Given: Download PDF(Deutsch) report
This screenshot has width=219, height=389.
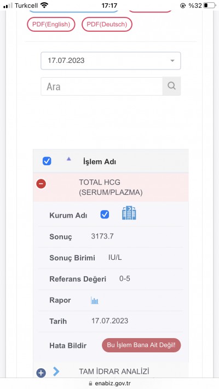Looking at the screenshot, I should (107, 24).
